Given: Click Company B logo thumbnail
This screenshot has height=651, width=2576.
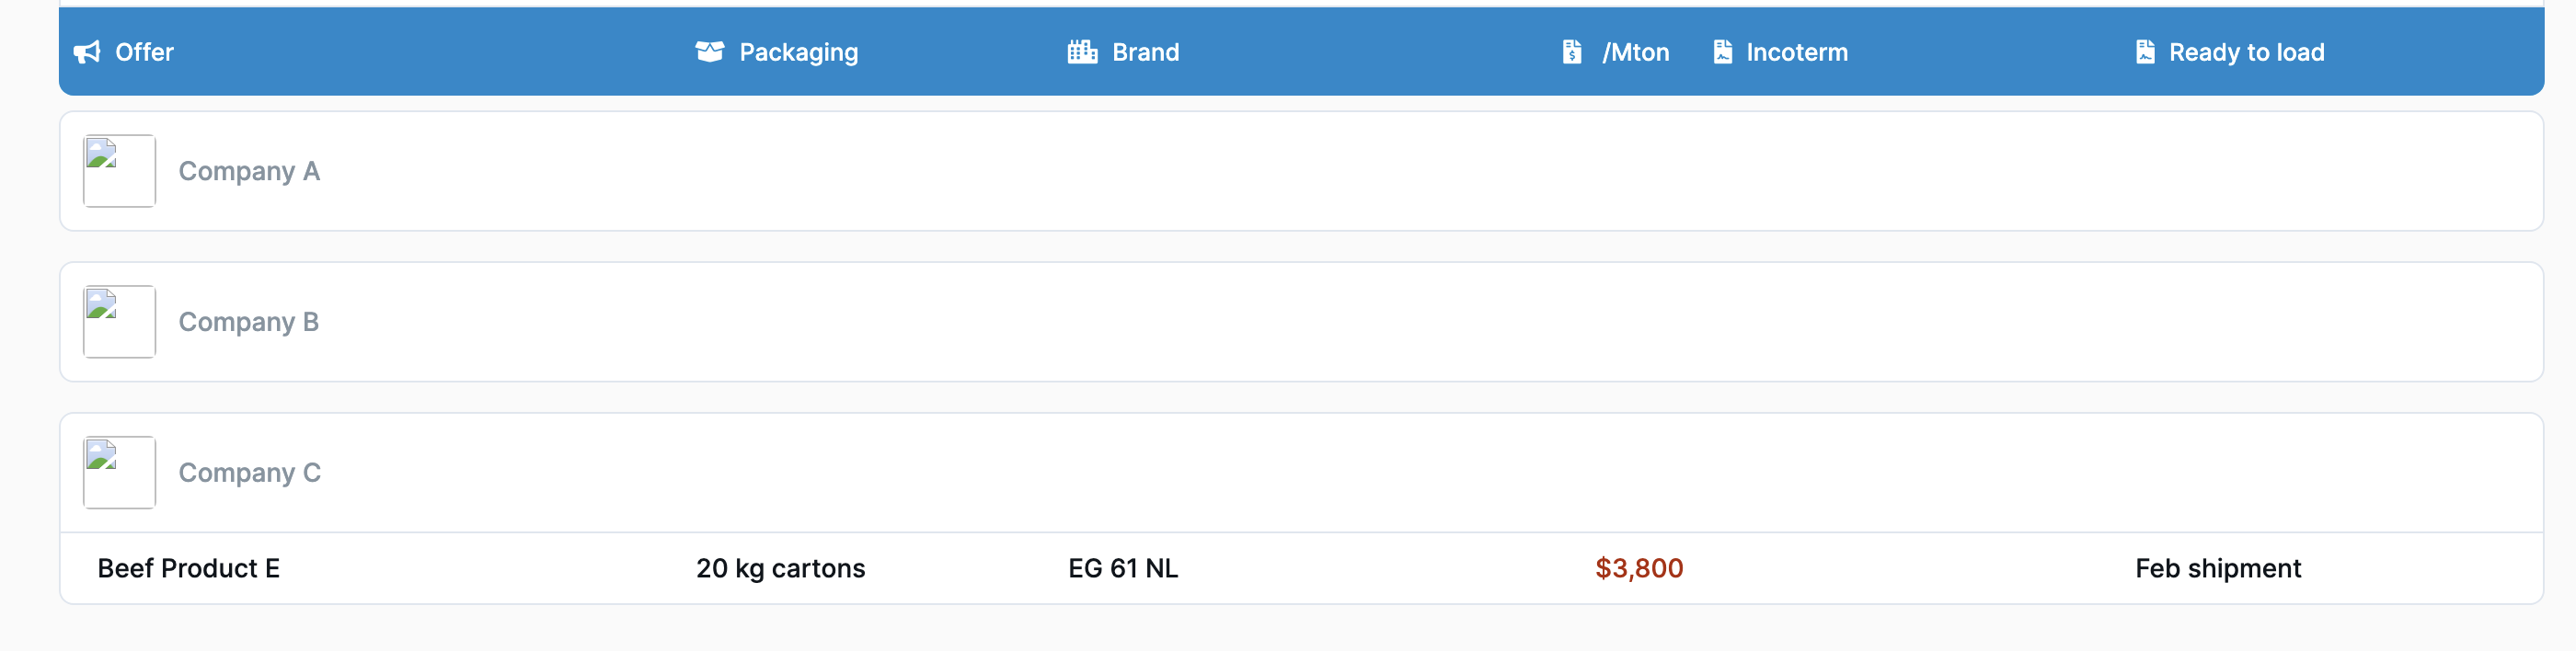Looking at the screenshot, I should [119, 322].
